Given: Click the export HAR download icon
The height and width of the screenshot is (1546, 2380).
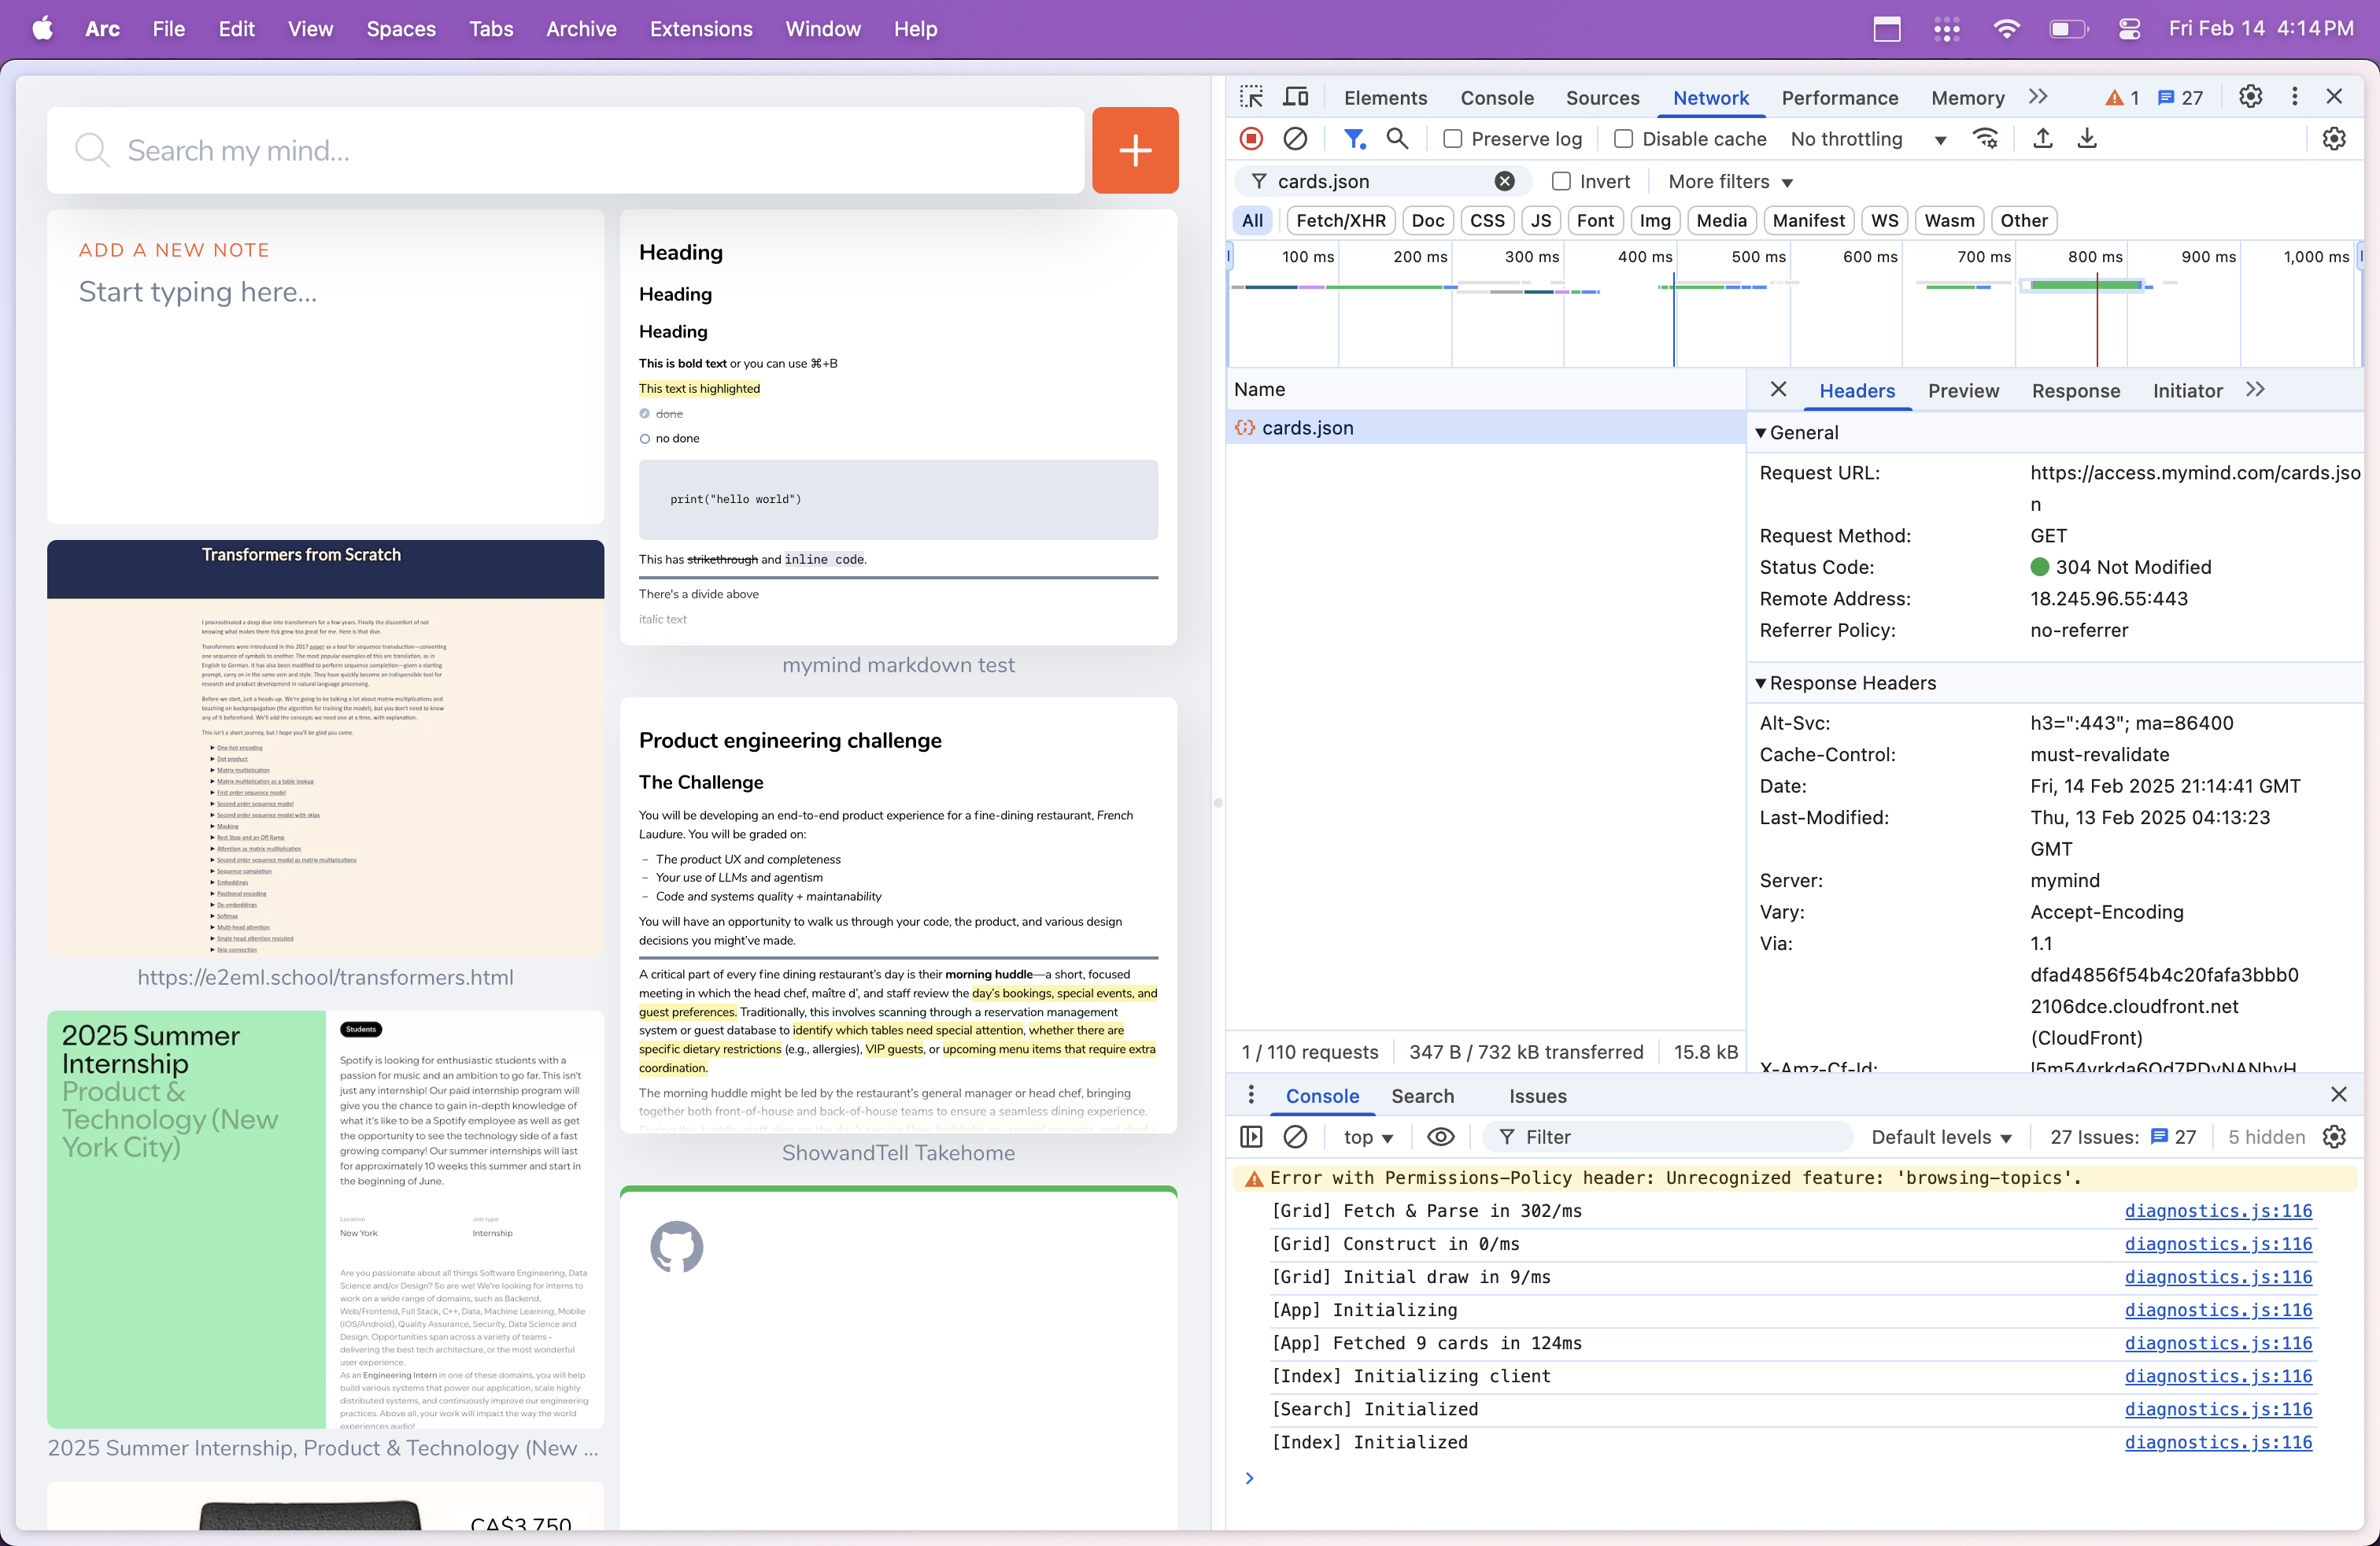Looking at the screenshot, I should click(2087, 139).
